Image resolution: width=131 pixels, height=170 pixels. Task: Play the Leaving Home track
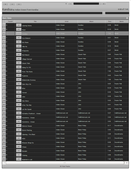[19, 25]
